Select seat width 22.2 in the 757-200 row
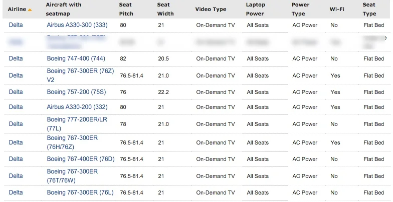This screenshot has width=393, height=202. click(x=163, y=92)
